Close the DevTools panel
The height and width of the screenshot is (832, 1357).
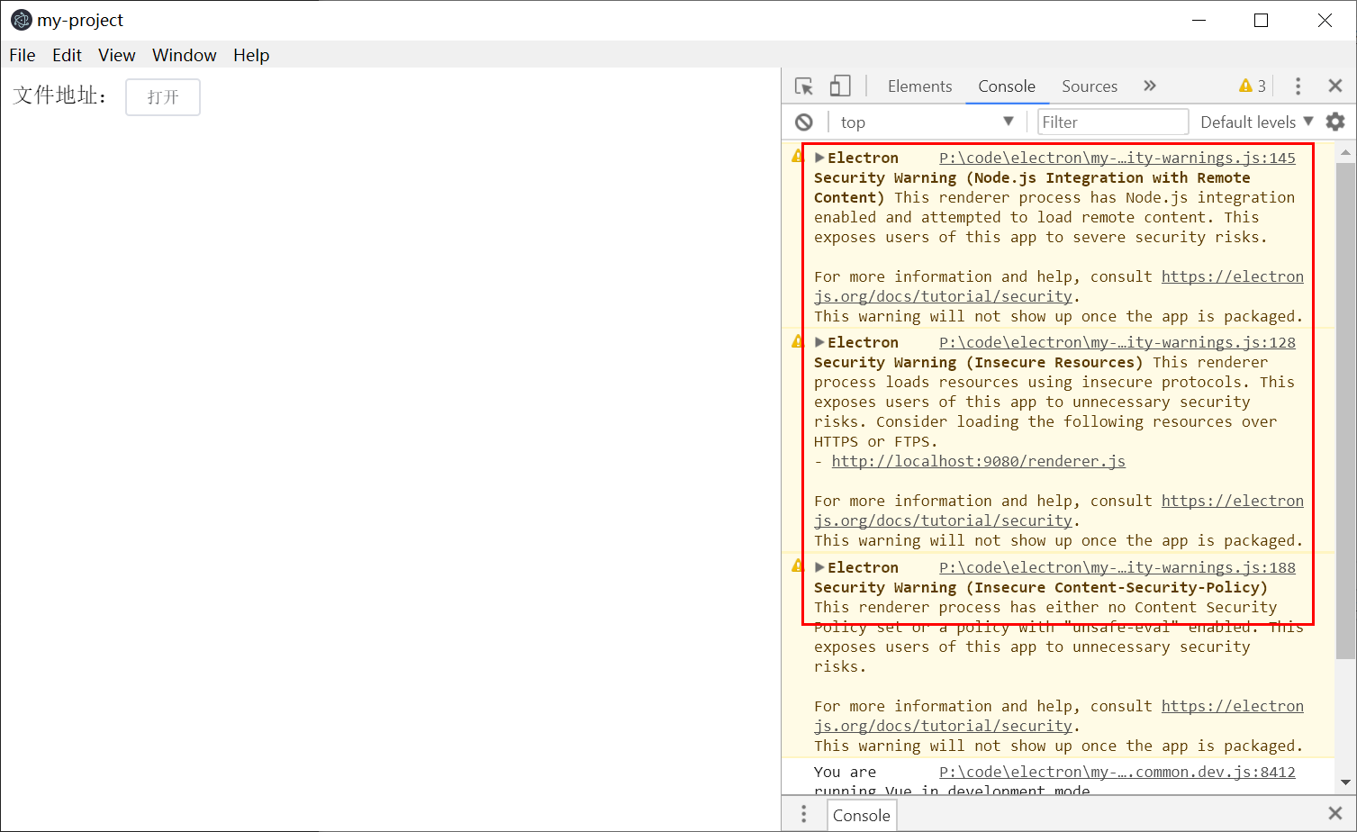coord(1335,86)
